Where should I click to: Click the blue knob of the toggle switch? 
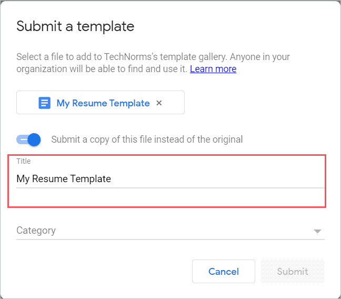[34, 139]
